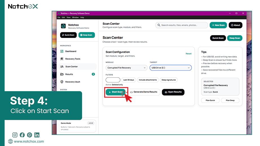Image resolution: width=260 pixels, height=146 pixels.
Task: Click the LinkedIn icon
Action: point(37,135)
